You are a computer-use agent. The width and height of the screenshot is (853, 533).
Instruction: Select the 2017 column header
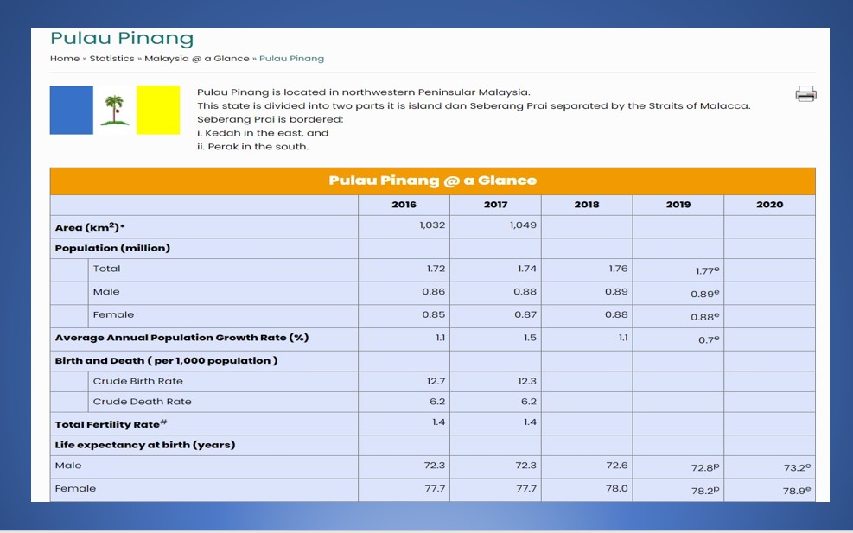coord(495,205)
